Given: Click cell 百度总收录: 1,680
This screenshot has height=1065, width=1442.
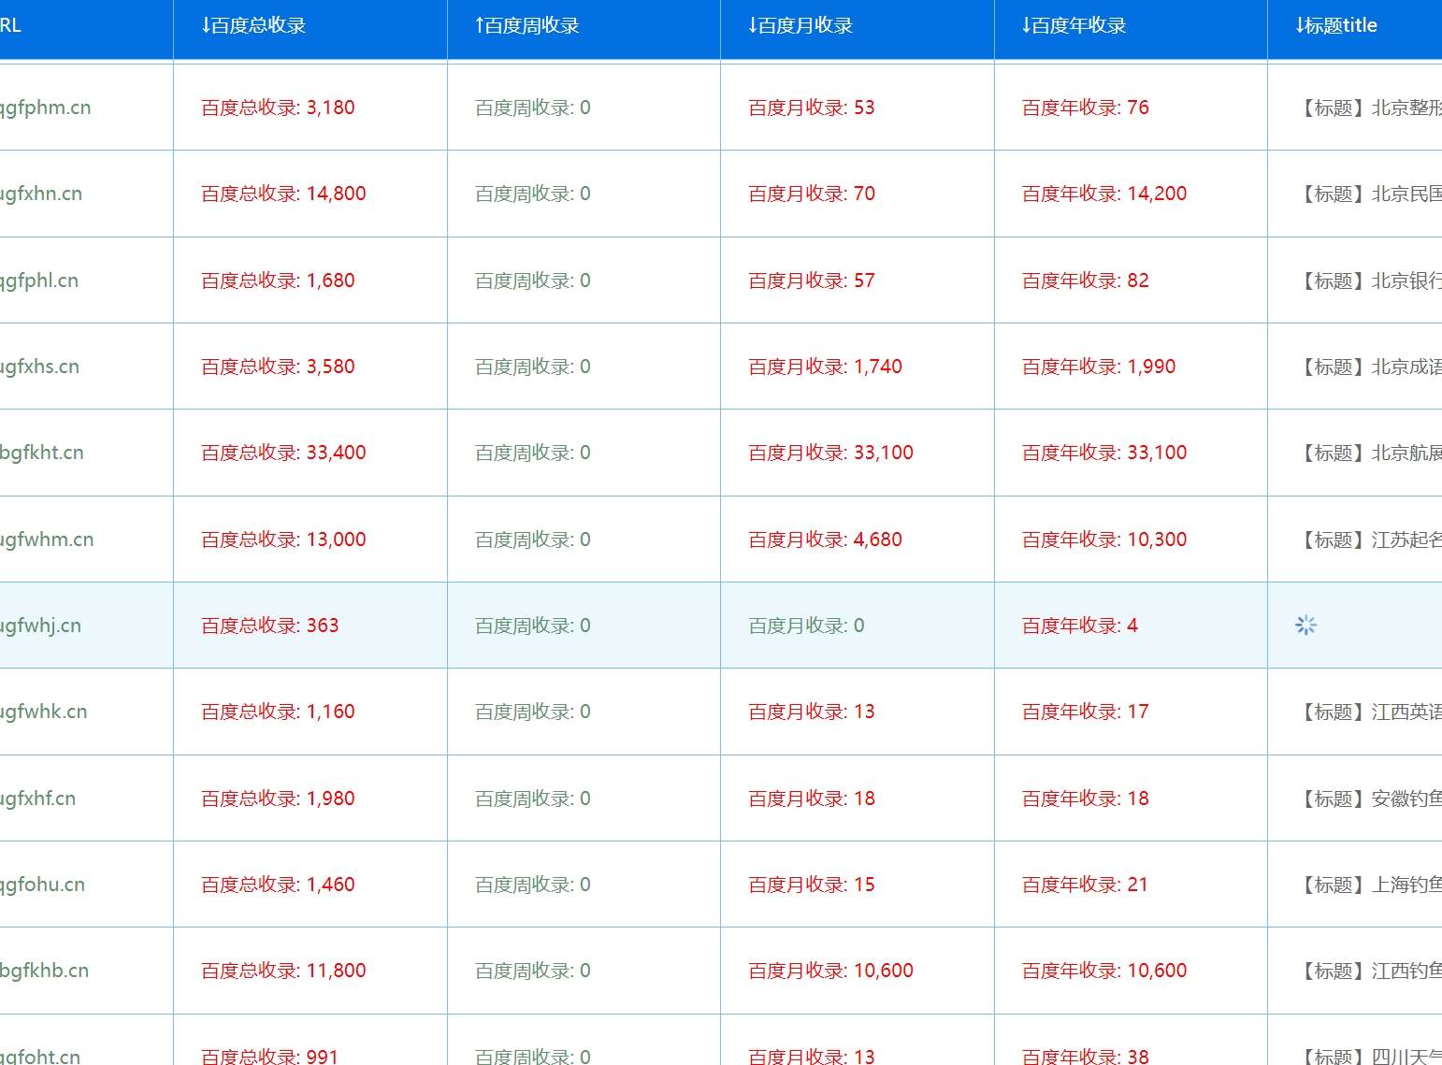Looking at the screenshot, I should point(278,281).
